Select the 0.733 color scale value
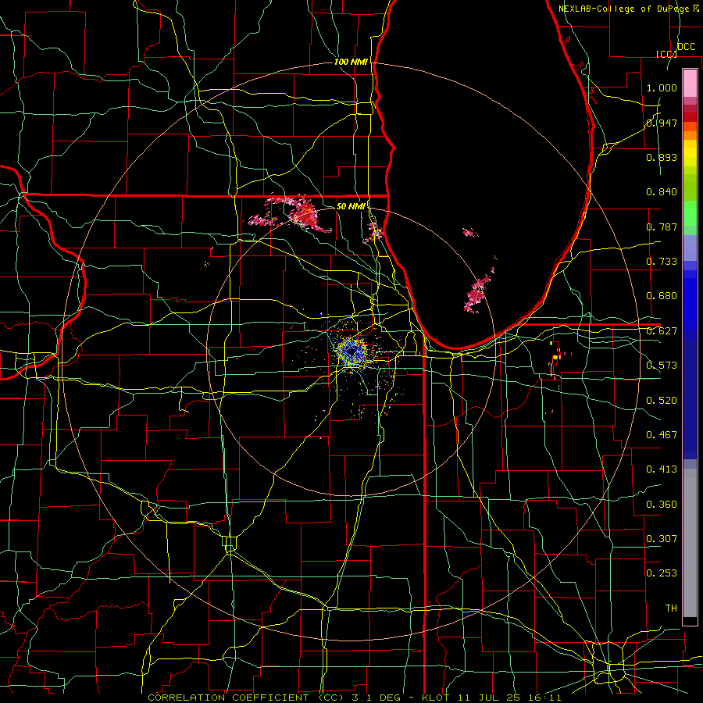 click(662, 262)
